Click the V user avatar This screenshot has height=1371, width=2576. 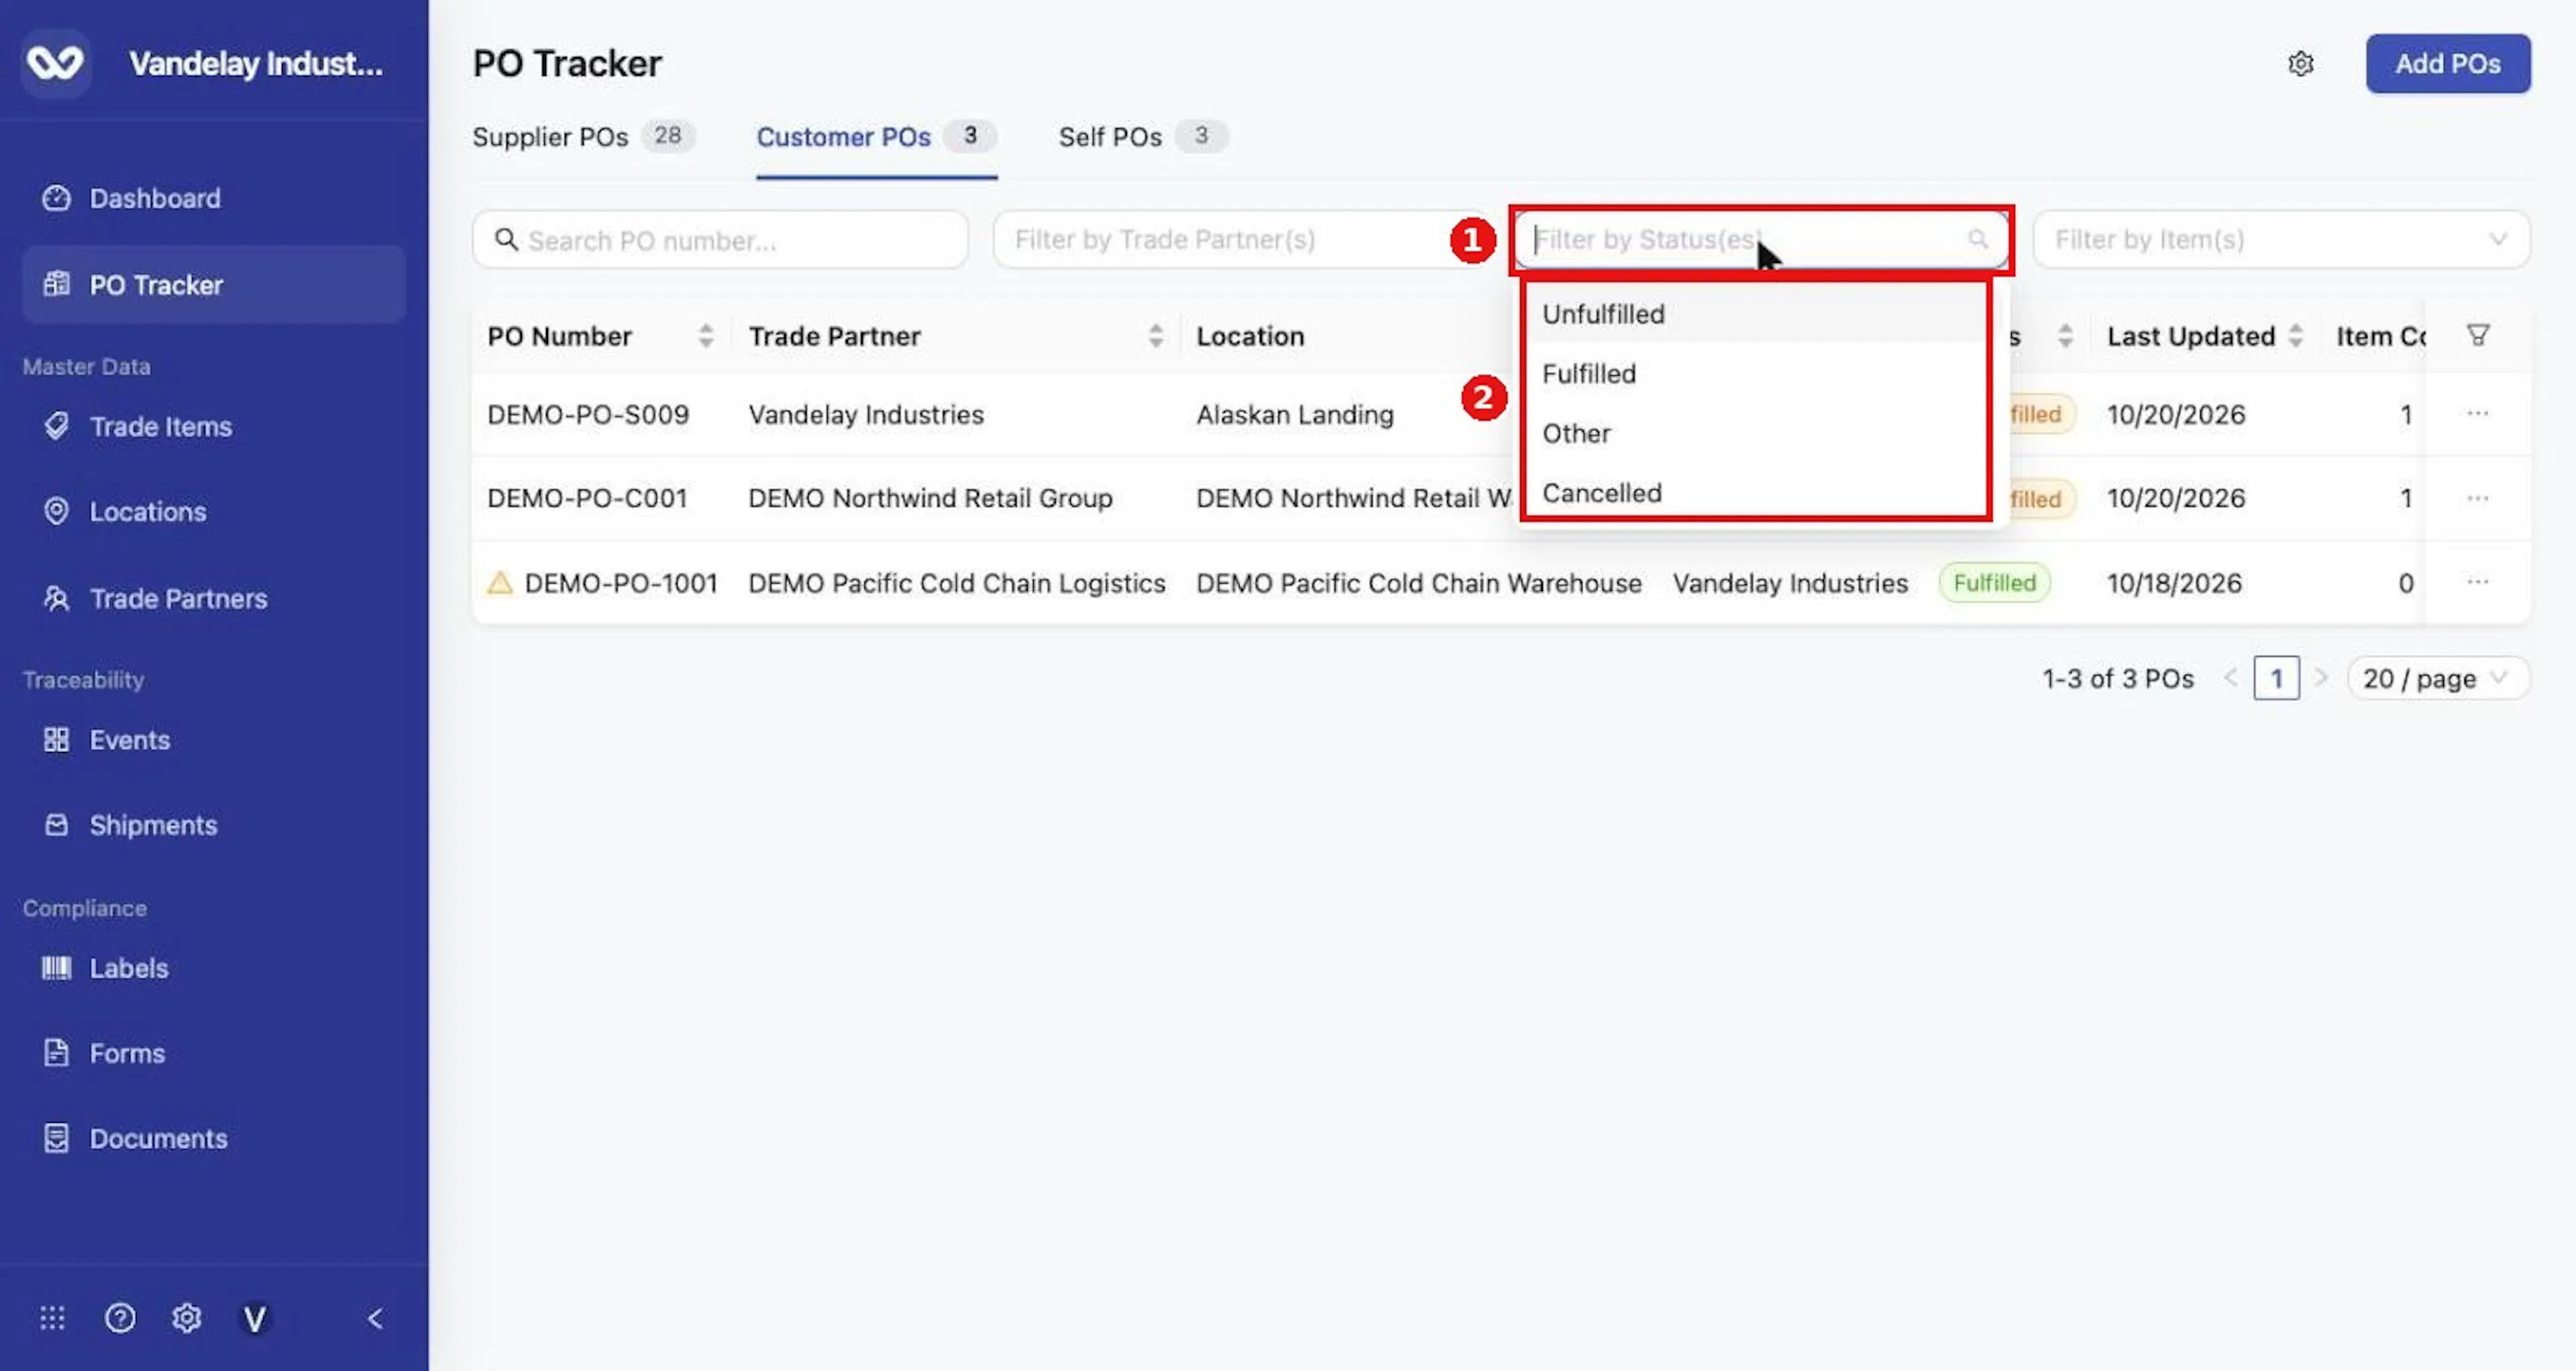[x=254, y=1318]
